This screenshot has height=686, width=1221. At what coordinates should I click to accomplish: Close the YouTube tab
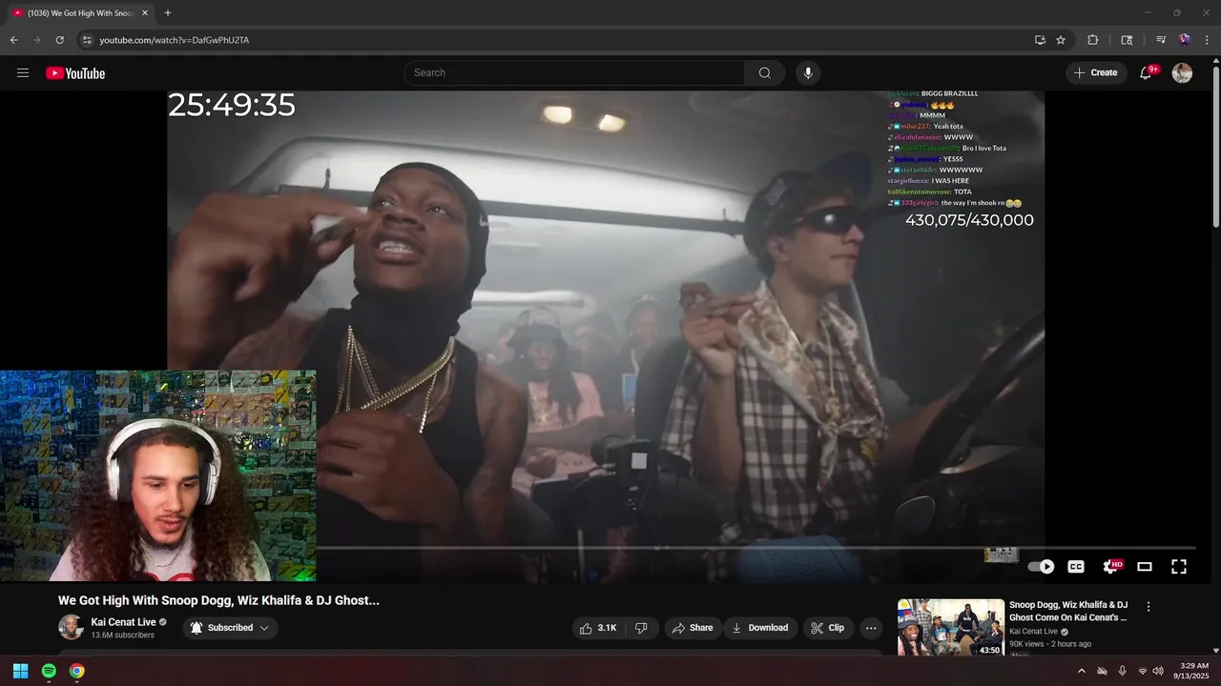[x=145, y=13]
